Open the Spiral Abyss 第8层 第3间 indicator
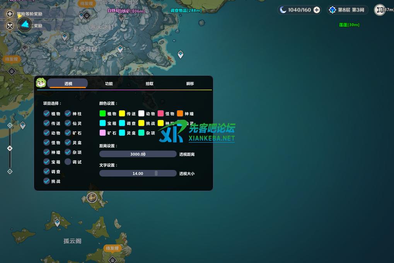Screen dimensions: 394x263 click(347, 10)
